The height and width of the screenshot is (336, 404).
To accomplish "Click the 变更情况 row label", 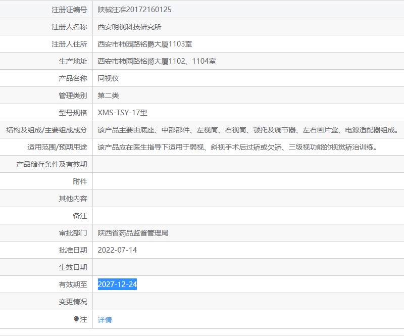I will 73,302.
